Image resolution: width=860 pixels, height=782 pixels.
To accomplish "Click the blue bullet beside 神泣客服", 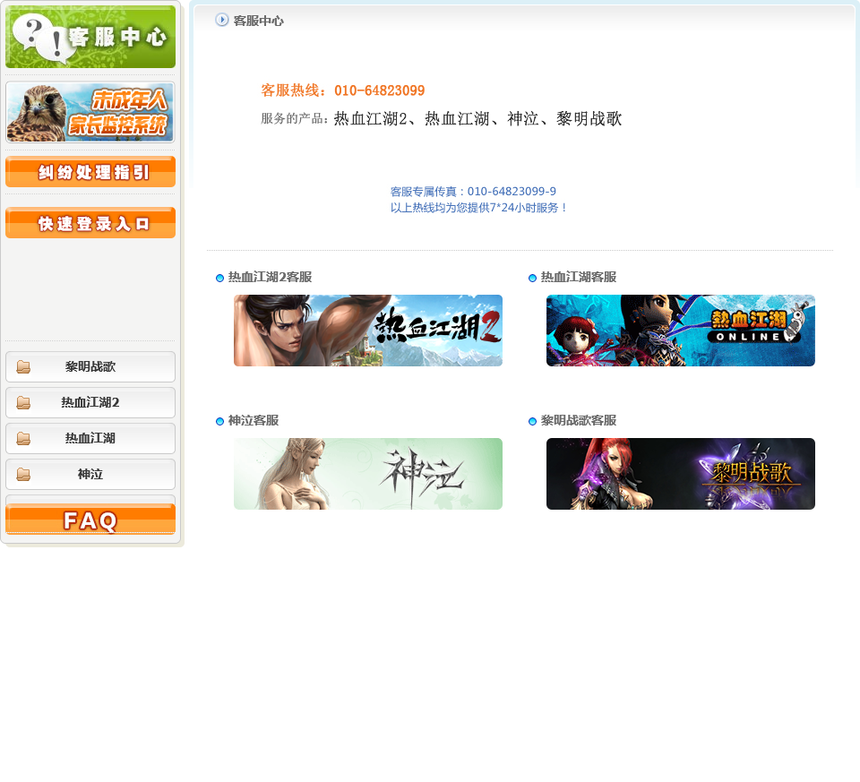I will click(220, 421).
